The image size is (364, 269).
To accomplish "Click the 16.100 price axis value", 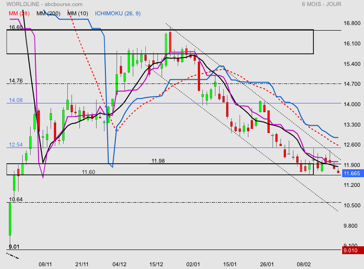I will 352,44.
